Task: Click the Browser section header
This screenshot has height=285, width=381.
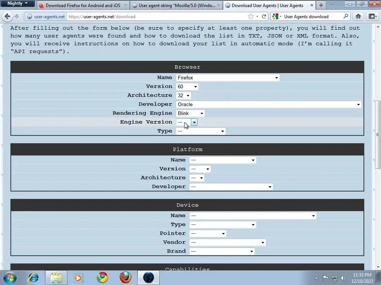Action: tap(188, 67)
